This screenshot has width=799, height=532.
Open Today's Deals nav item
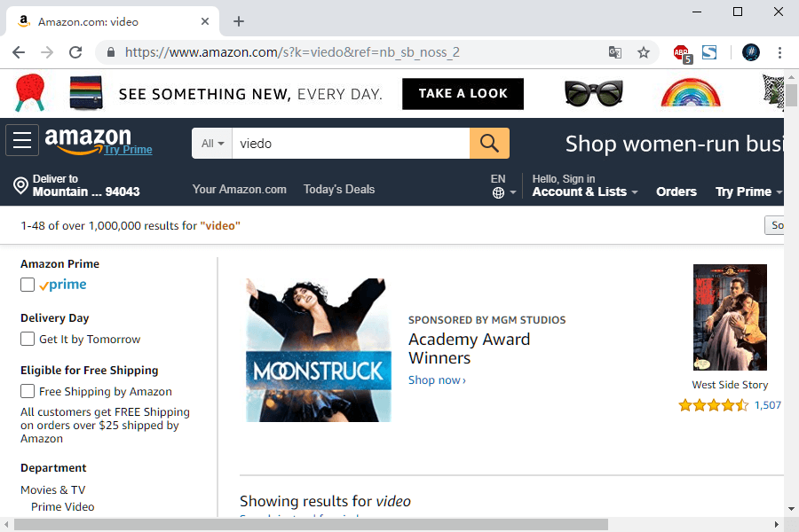point(339,190)
